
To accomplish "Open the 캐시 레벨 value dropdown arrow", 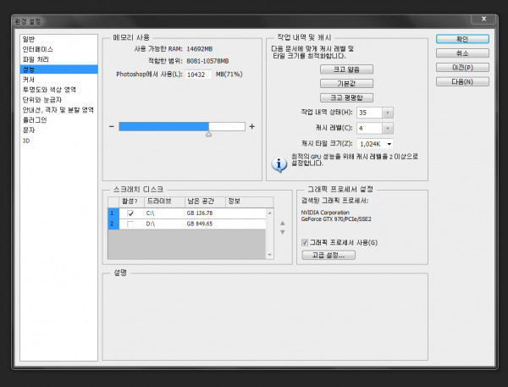I will point(388,128).
